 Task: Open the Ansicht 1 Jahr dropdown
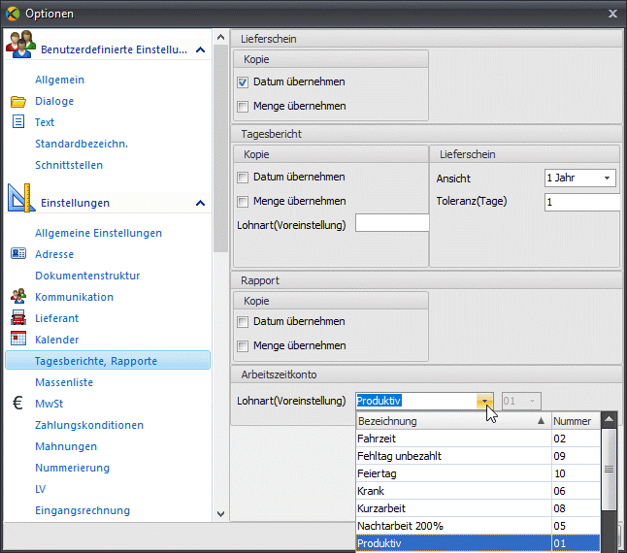[x=579, y=178]
